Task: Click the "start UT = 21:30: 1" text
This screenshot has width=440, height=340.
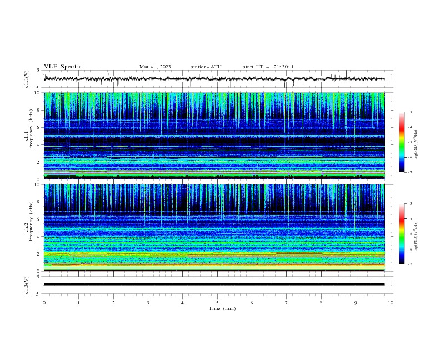Action: click(268, 67)
